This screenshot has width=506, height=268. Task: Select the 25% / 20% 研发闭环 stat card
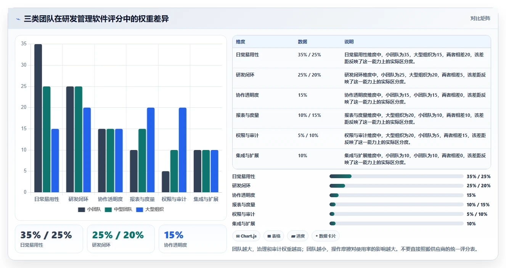pyautogui.click(x=121, y=239)
